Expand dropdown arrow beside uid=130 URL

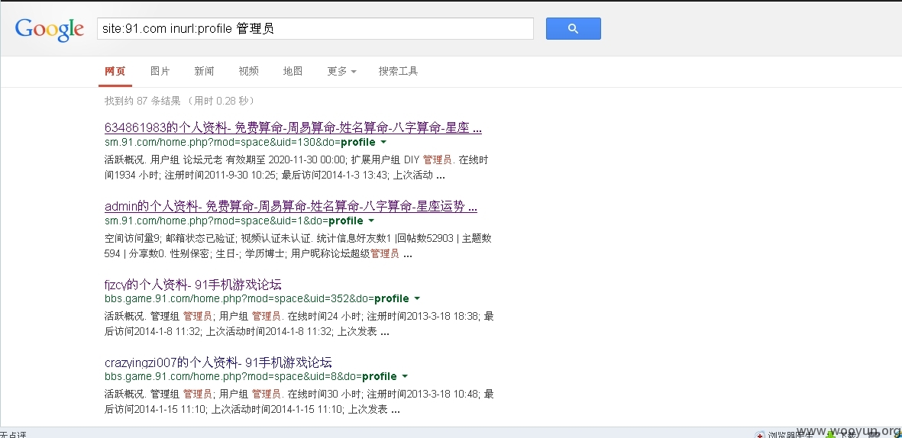383,142
